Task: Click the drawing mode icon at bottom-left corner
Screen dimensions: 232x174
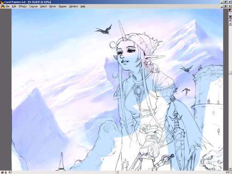Action: pyautogui.click(x=2, y=172)
